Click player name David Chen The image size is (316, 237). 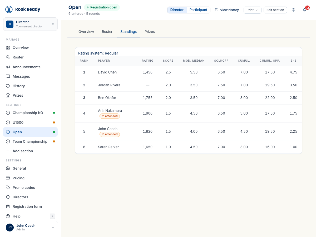107,72
